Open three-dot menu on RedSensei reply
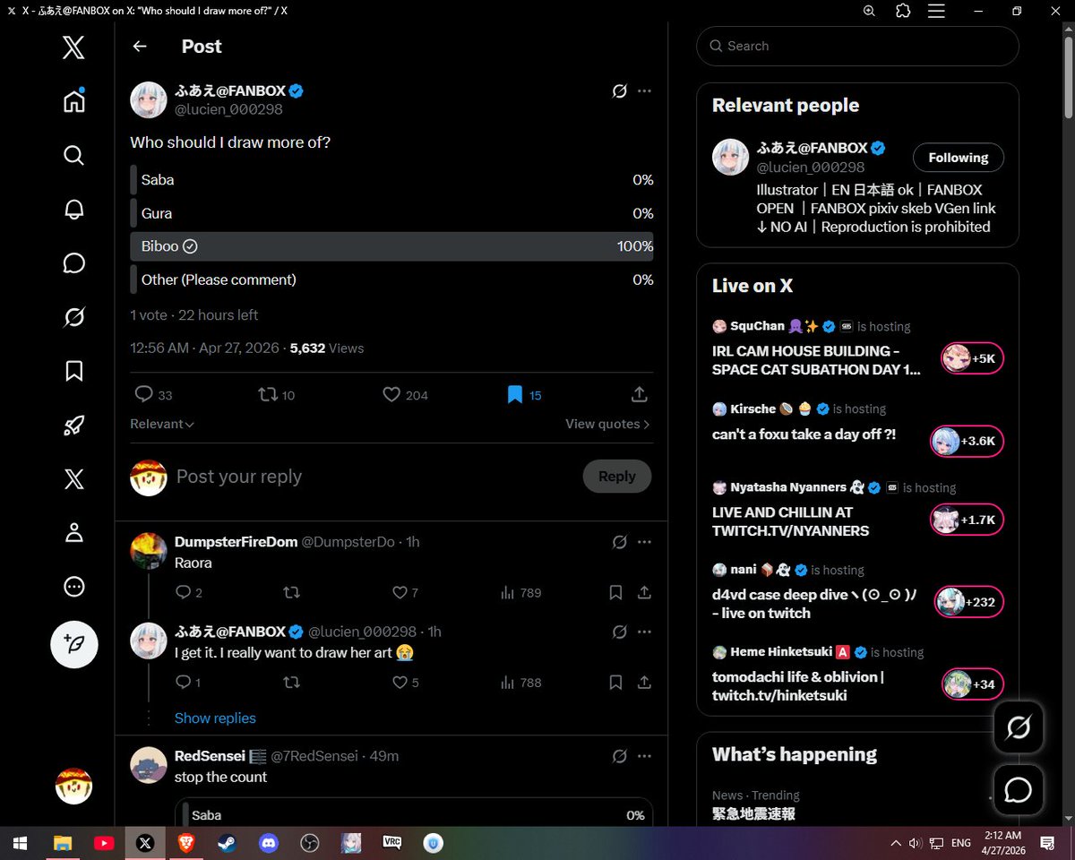The width and height of the screenshot is (1075, 860). [x=644, y=756]
